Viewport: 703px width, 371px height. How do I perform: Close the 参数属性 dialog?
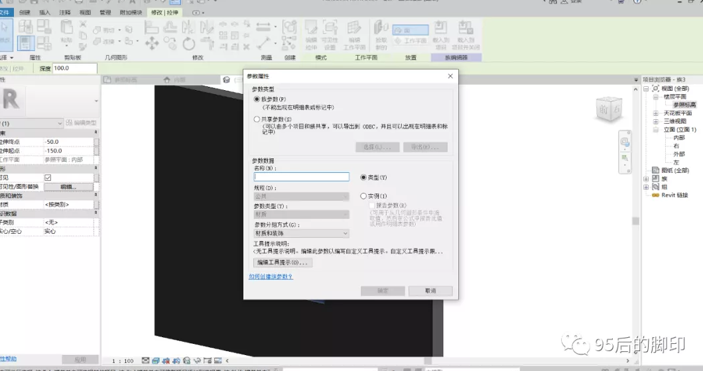450,76
